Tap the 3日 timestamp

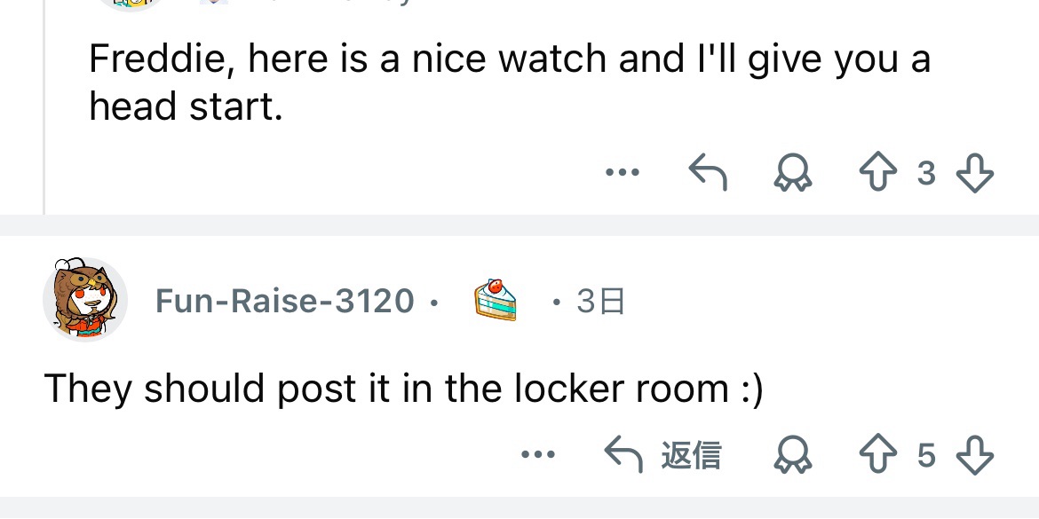[600, 302]
